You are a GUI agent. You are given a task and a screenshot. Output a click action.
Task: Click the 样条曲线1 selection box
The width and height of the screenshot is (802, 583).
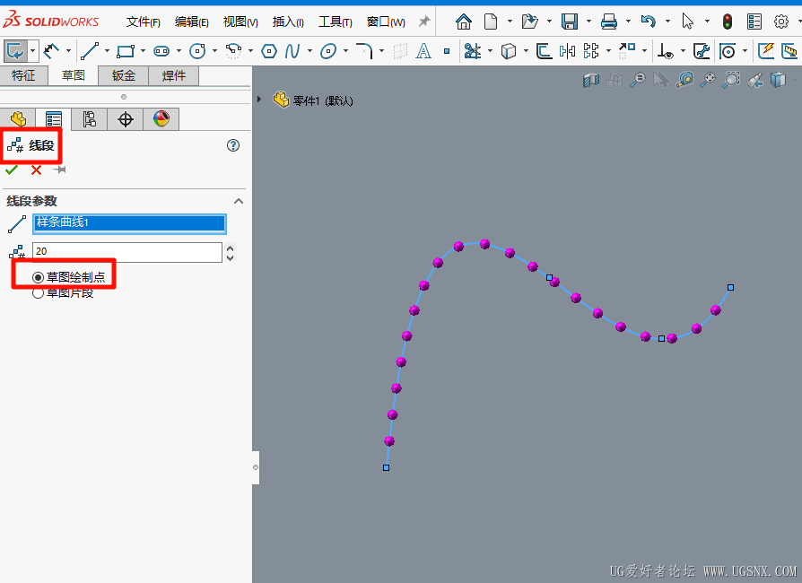(x=129, y=223)
